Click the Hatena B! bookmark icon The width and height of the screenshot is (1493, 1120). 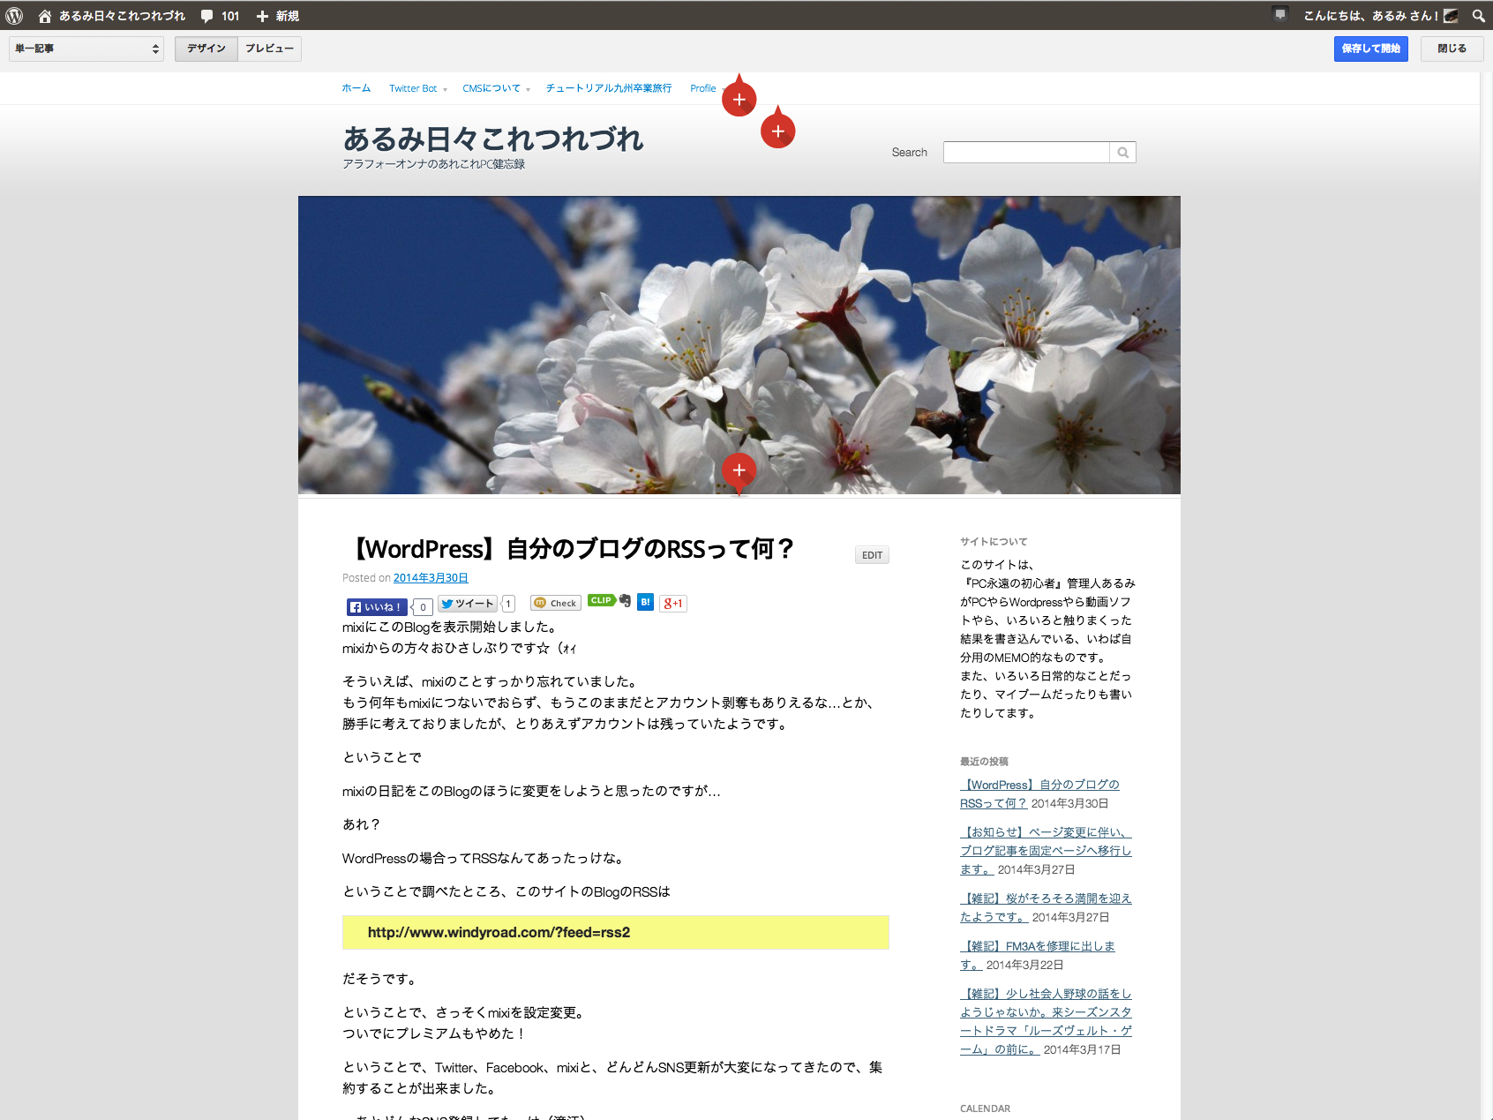click(645, 602)
